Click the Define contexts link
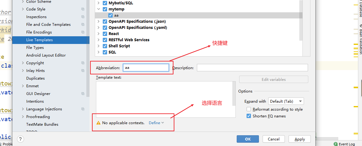Image resolution: width=362 pixels, height=146 pixels. 156,123
